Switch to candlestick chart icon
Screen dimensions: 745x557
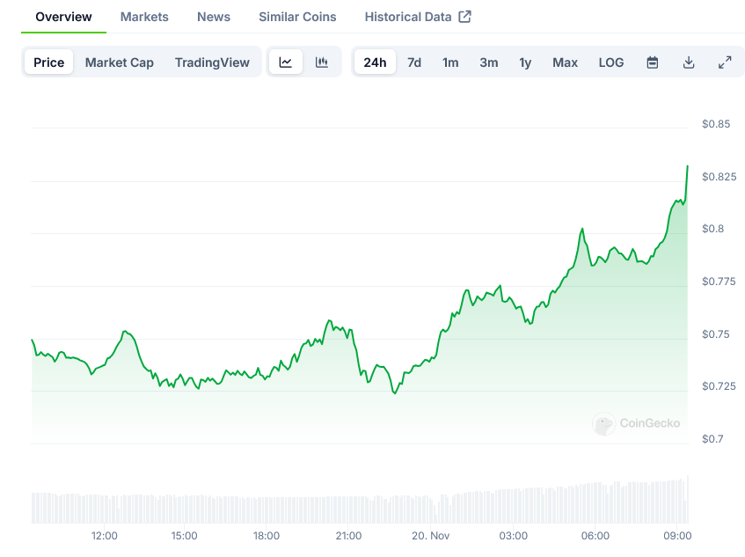coord(322,62)
